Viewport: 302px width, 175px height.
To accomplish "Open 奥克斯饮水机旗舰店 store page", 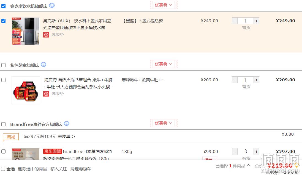I will (x=29, y=6).
